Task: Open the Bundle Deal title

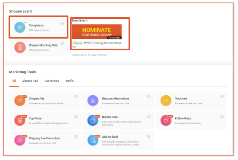Action: click(x=110, y=117)
